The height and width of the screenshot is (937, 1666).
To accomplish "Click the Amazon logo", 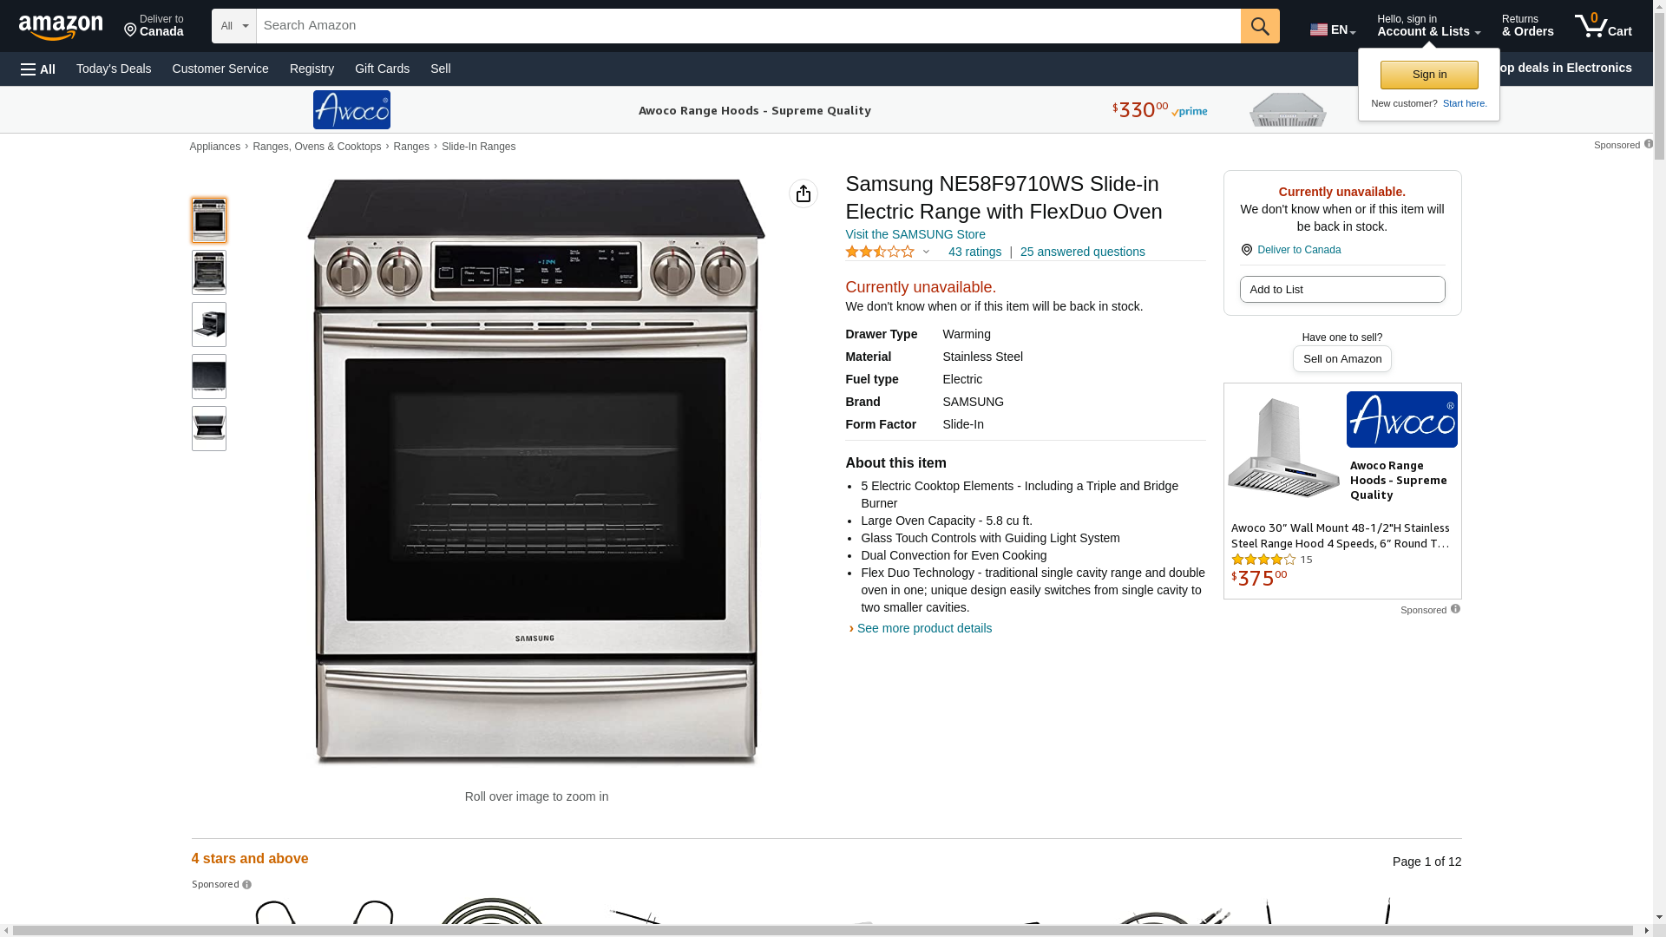I will click(x=61, y=27).
